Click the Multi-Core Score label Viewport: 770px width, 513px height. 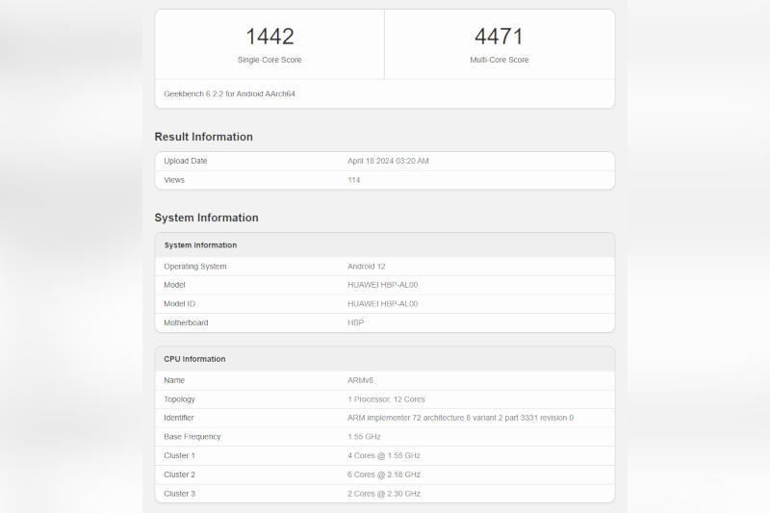tap(499, 60)
